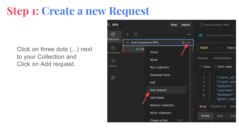Click the plus icon to create collection
The image size is (239, 130).
coord(127,35)
